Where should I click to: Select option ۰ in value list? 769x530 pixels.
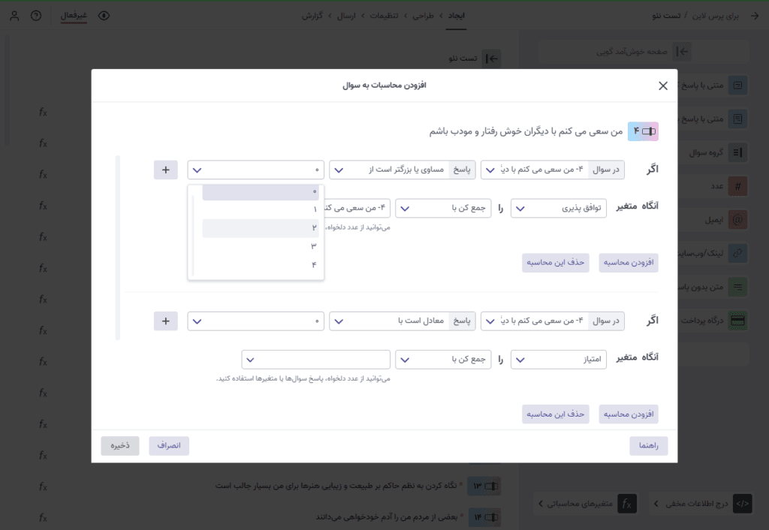coord(261,191)
